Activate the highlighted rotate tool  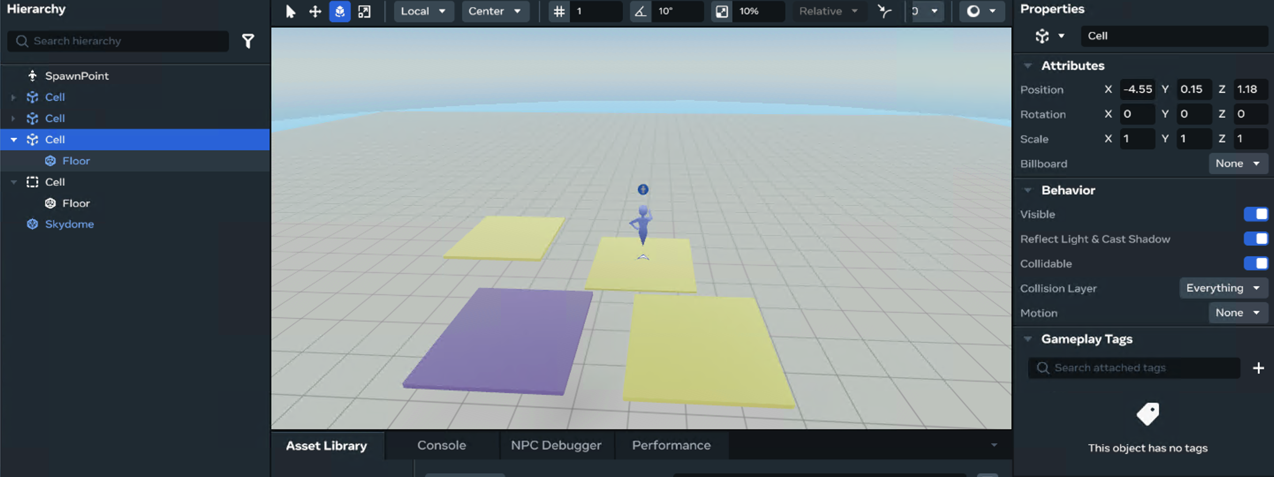tap(340, 11)
